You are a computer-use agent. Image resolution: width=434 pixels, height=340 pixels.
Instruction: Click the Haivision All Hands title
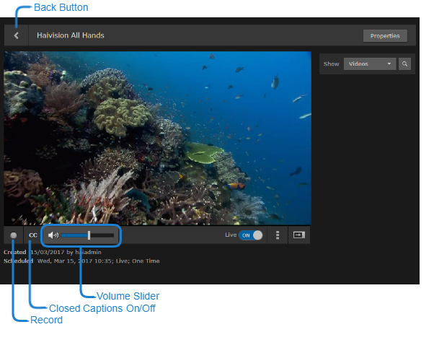point(71,35)
